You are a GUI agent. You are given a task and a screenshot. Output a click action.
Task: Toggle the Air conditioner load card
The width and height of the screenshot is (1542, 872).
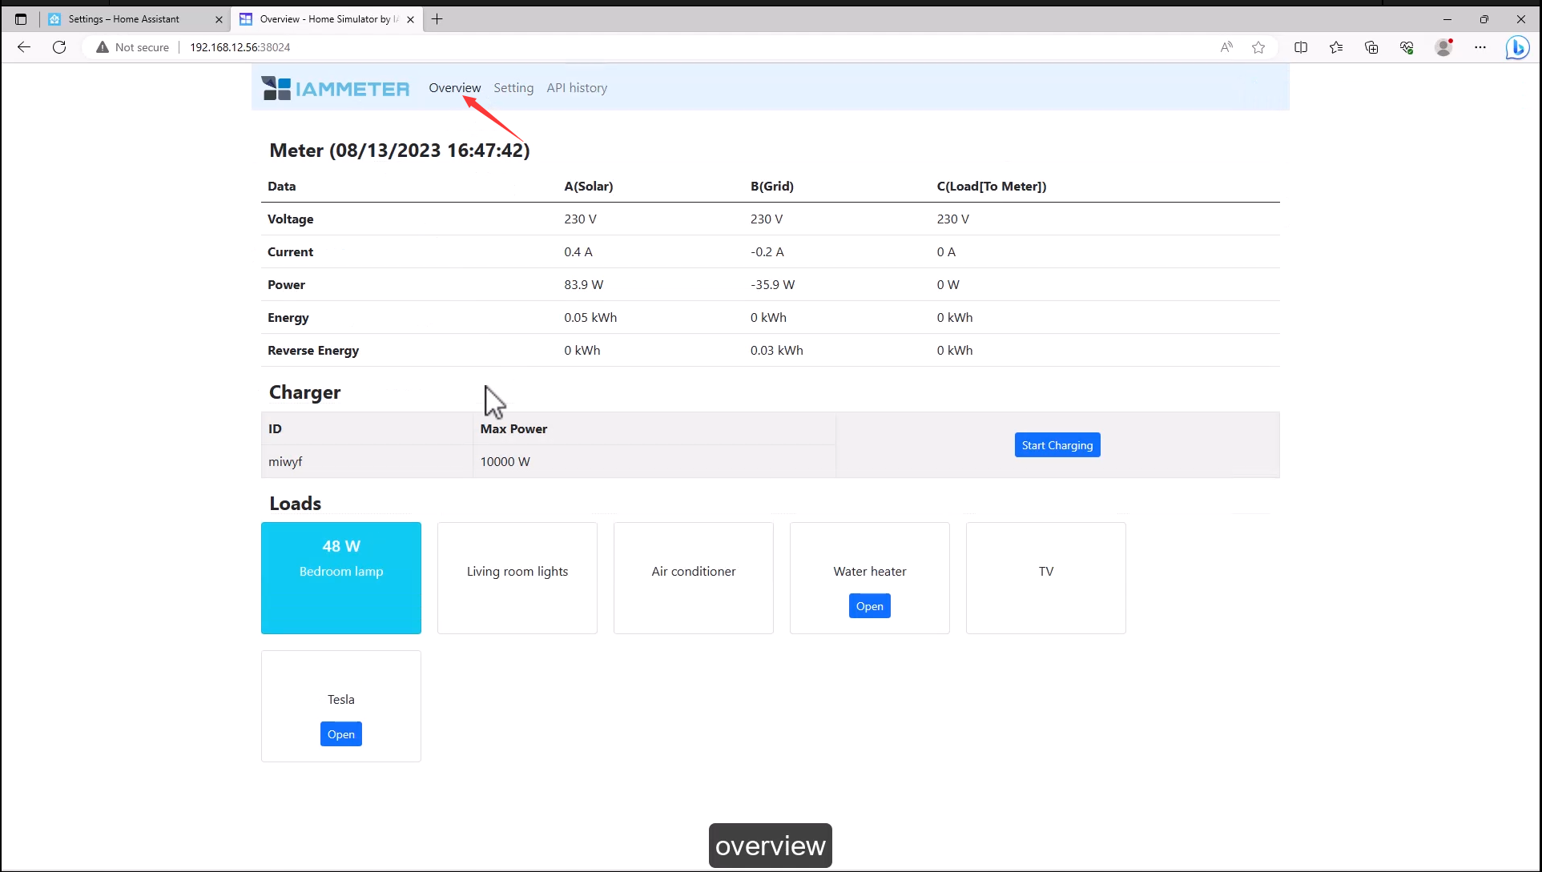point(694,577)
